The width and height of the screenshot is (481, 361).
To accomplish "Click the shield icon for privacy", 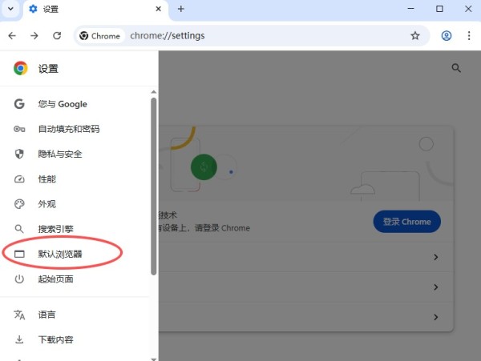I will 19,154.
